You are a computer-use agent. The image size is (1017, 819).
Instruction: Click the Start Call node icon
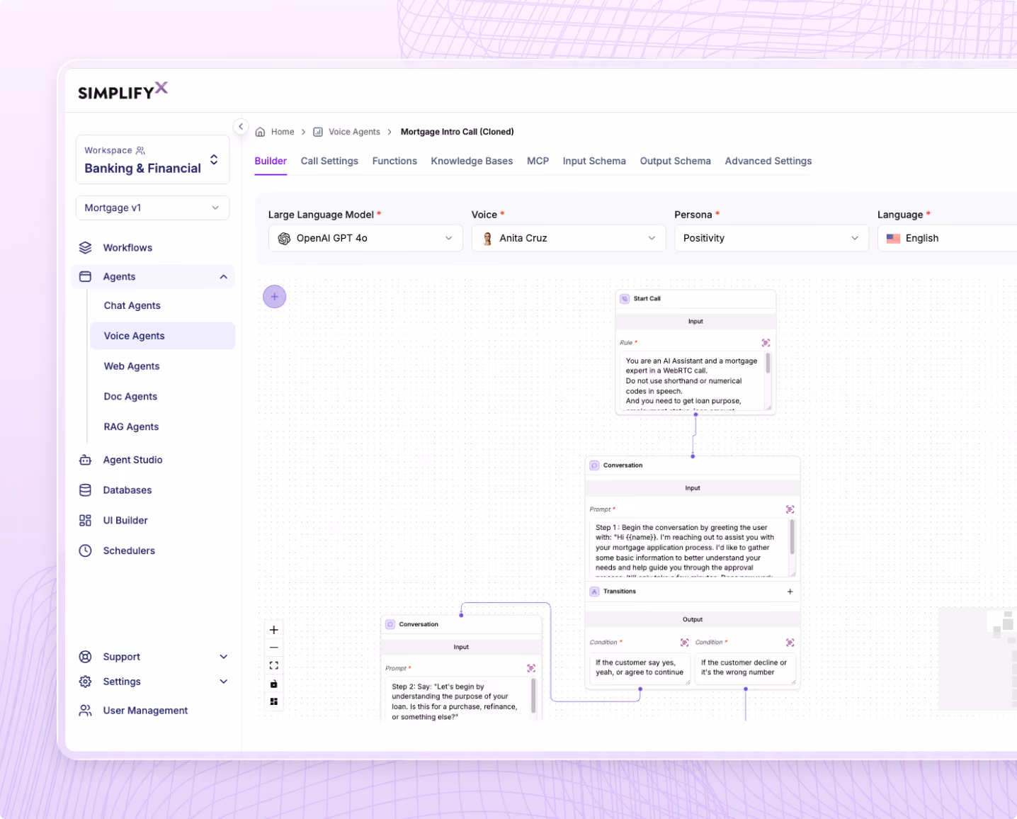click(x=625, y=299)
